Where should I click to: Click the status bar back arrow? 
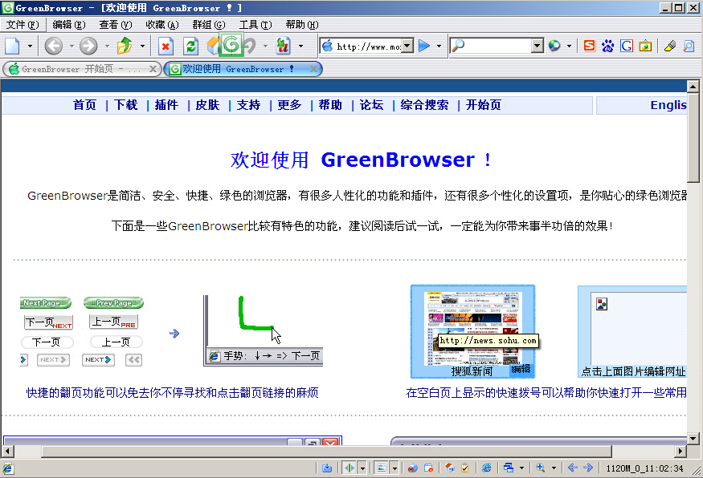coord(573,468)
